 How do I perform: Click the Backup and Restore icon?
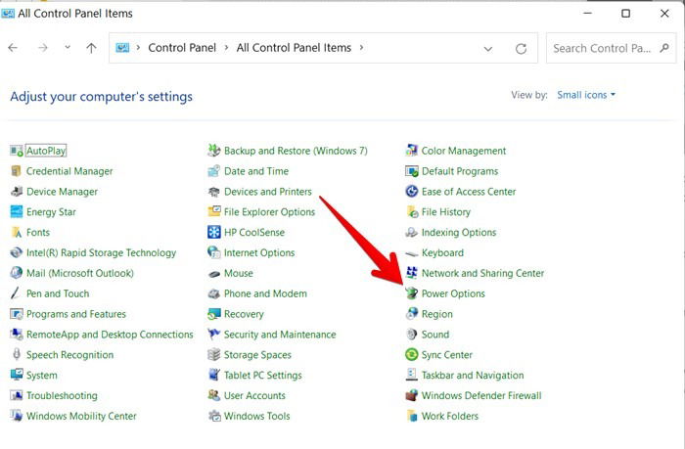214,151
